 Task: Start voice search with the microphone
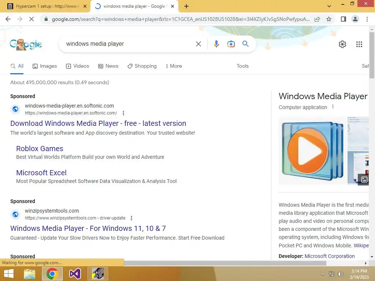pyautogui.click(x=216, y=44)
